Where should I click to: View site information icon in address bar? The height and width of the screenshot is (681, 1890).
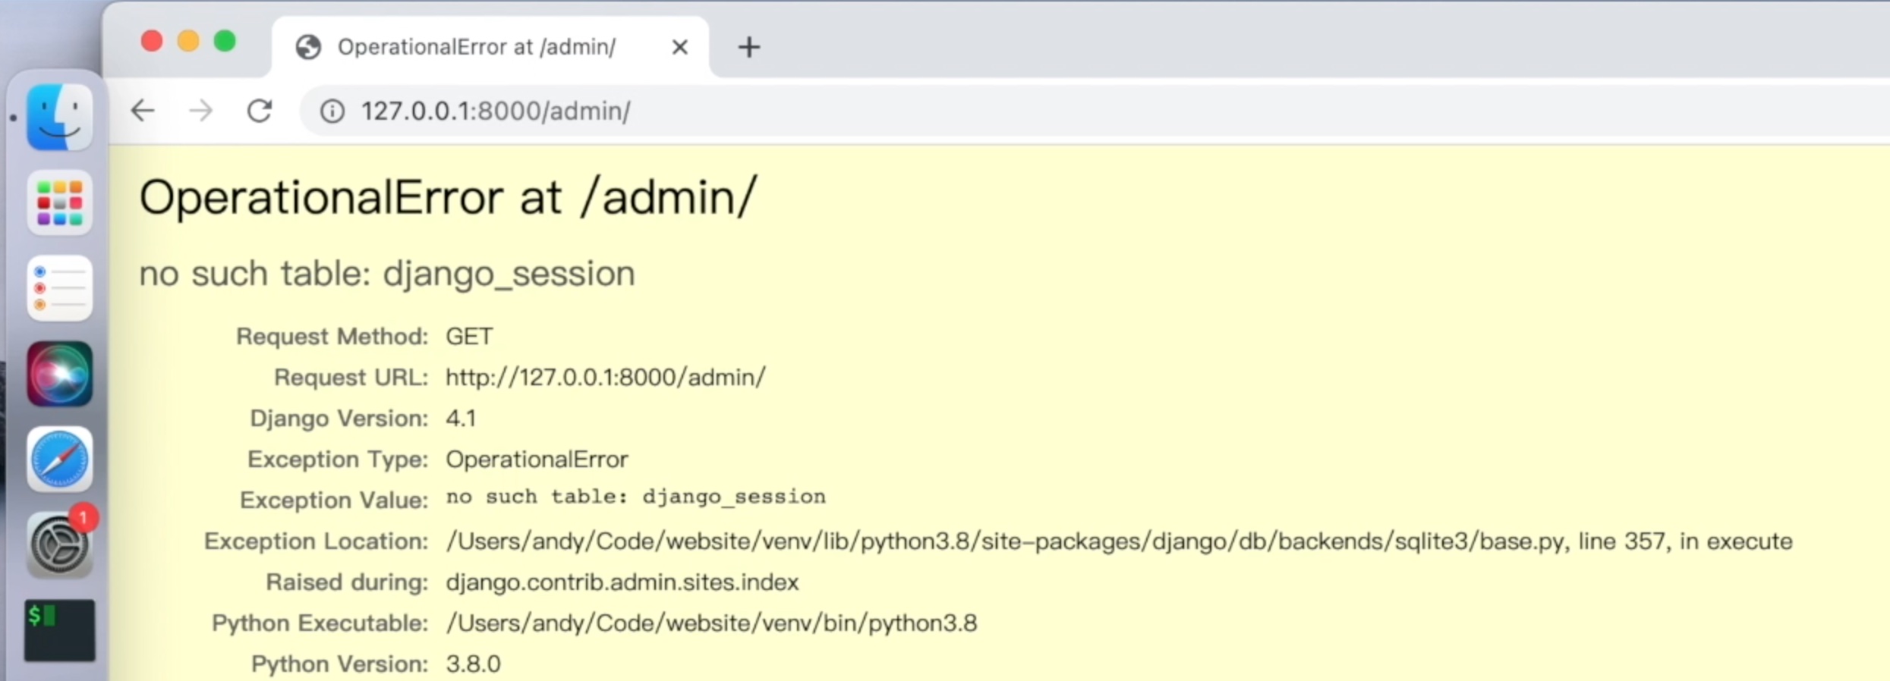pos(332,111)
